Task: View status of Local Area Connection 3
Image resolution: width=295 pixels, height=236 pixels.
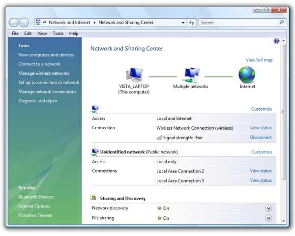Action: (x=261, y=180)
